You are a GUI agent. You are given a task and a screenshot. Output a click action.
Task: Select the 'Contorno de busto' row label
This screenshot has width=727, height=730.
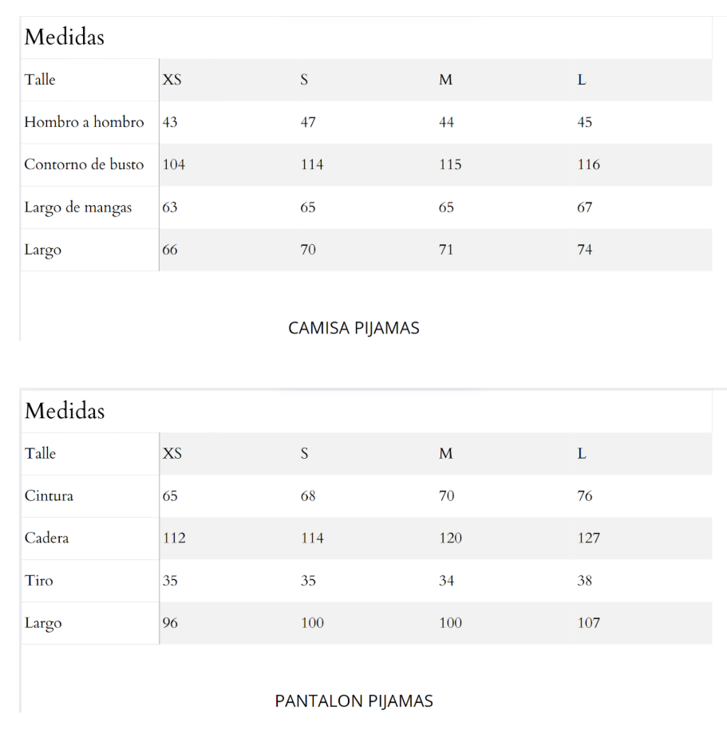pyautogui.click(x=84, y=164)
